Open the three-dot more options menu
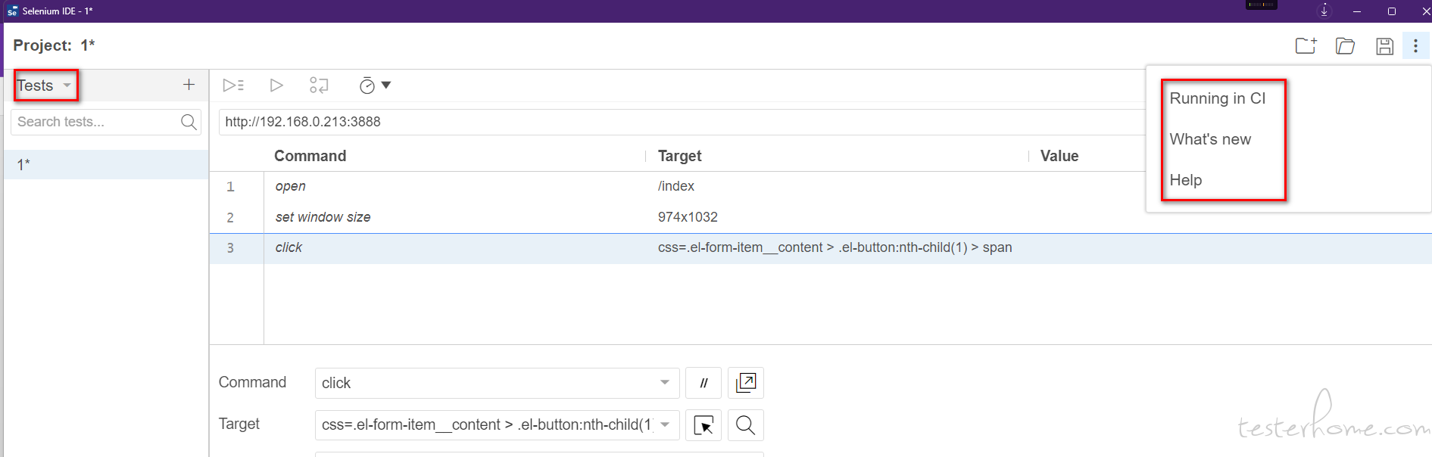This screenshot has width=1432, height=457. [x=1415, y=45]
